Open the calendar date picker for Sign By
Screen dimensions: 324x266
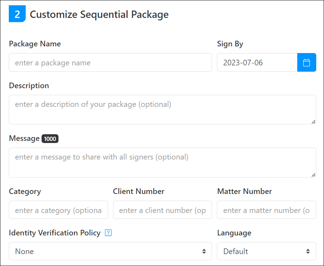307,62
